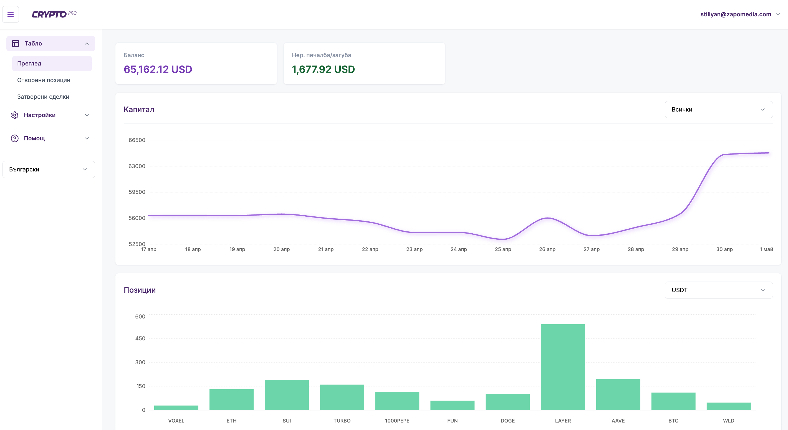Open Затворени сделки page
788x430 pixels.
click(x=43, y=97)
